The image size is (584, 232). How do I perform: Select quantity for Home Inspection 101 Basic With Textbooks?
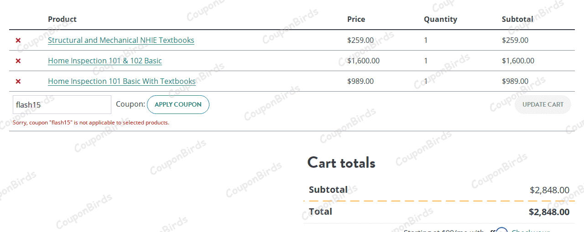pyautogui.click(x=426, y=81)
